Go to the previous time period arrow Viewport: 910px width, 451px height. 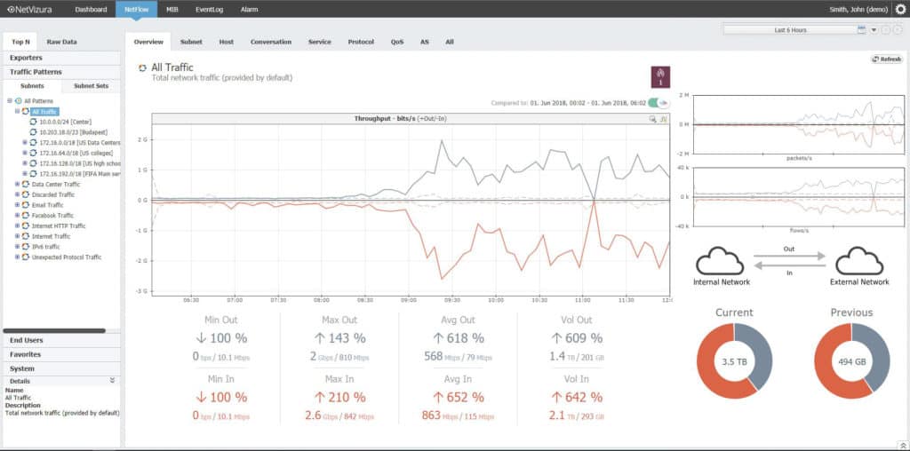tap(886, 29)
